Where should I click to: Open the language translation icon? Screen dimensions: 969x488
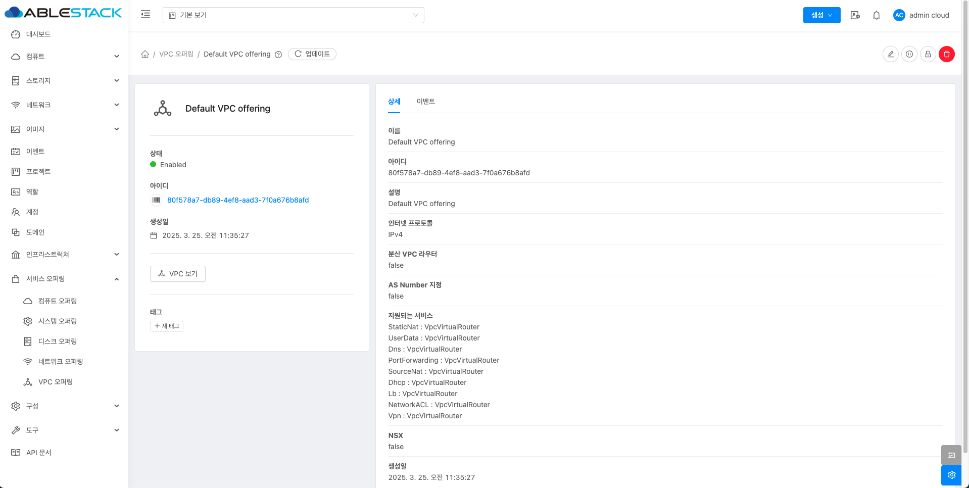click(855, 15)
